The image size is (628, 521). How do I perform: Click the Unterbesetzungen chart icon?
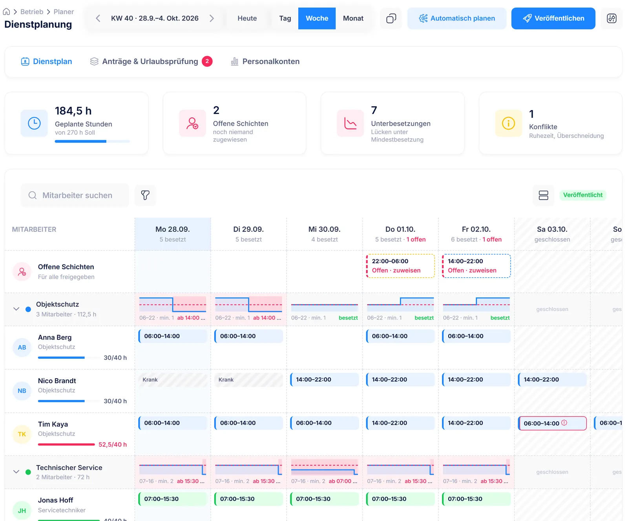point(350,123)
